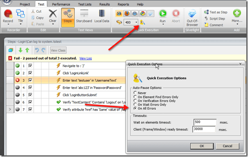Open the Tile windows tool
Screen dimensions: 248x157
[x=21, y=14]
